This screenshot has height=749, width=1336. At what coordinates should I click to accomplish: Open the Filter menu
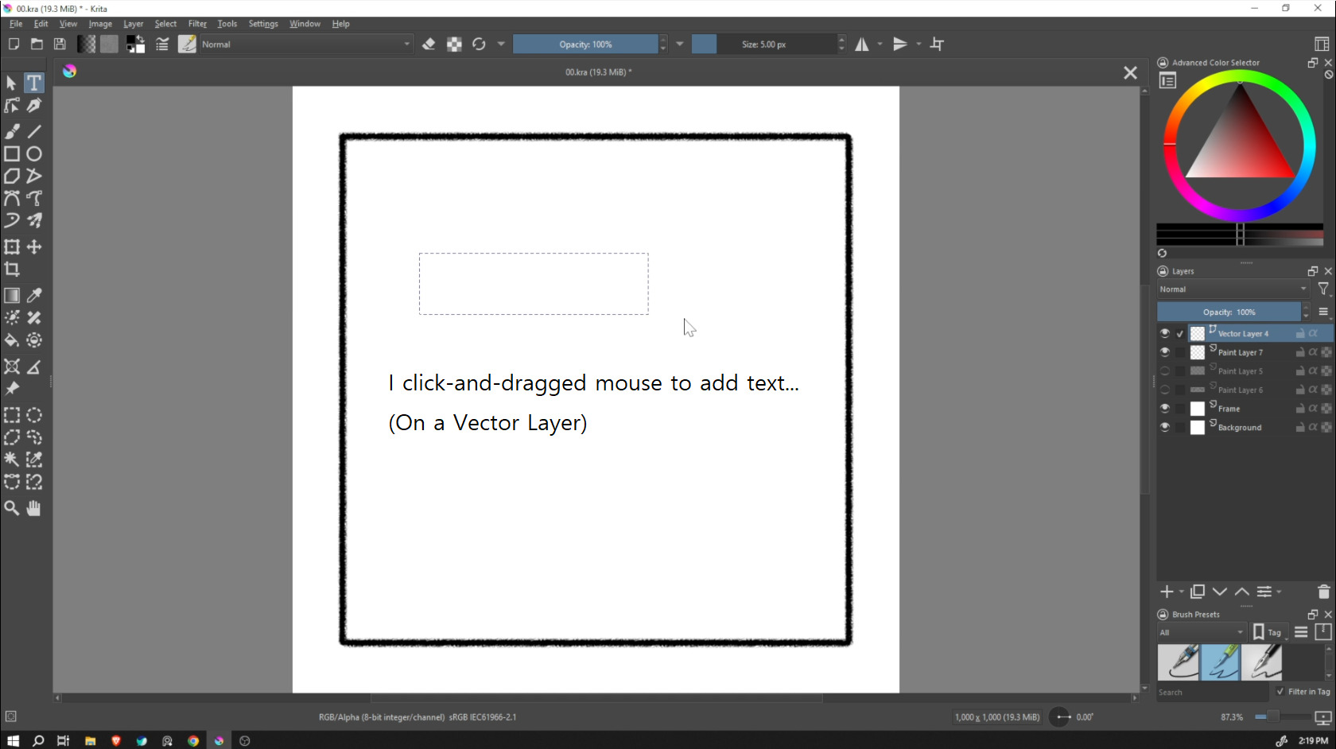coord(197,24)
